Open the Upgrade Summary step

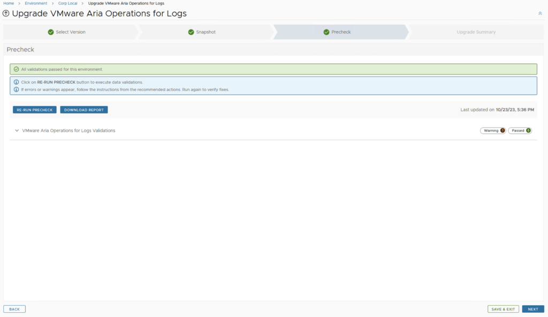476,32
